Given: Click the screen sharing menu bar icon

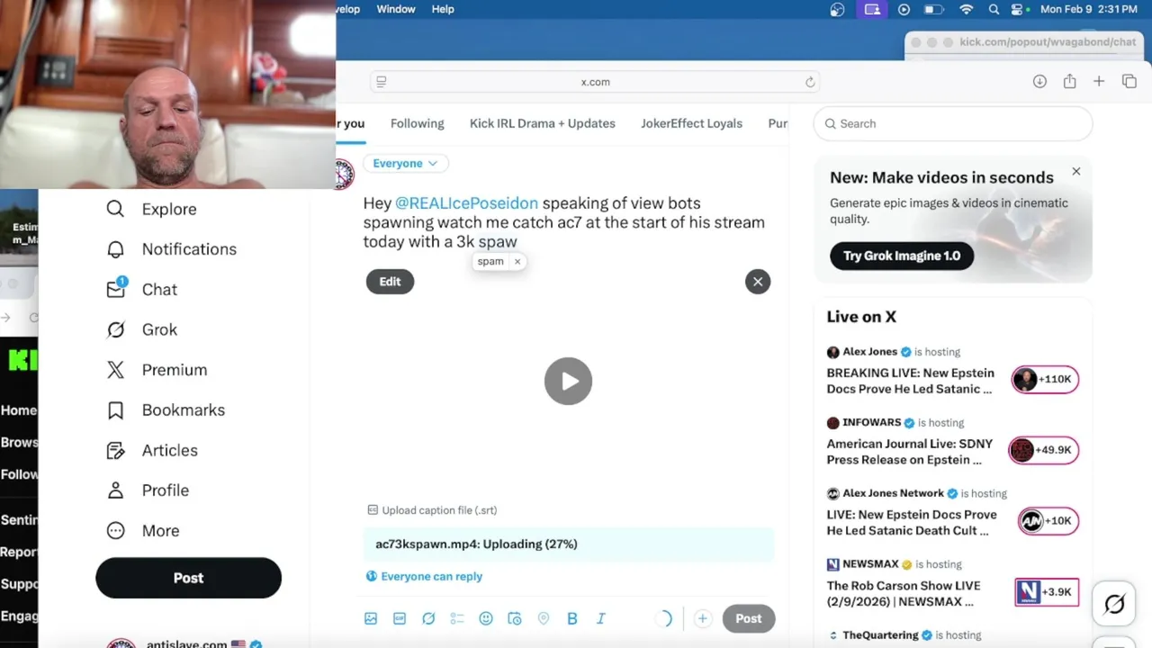Looking at the screenshot, I should [871, 9].
